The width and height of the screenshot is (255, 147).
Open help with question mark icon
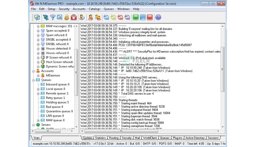point(158,17)
